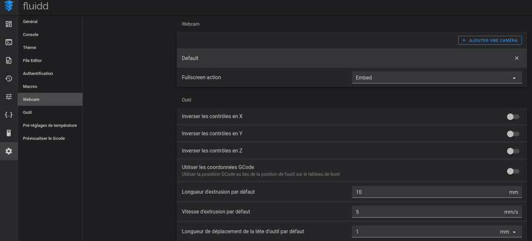Toggle Inverser les contrôles en Y
Image resolution: width=532 pixels, height=241 pixels.
(x=513, y=134)
